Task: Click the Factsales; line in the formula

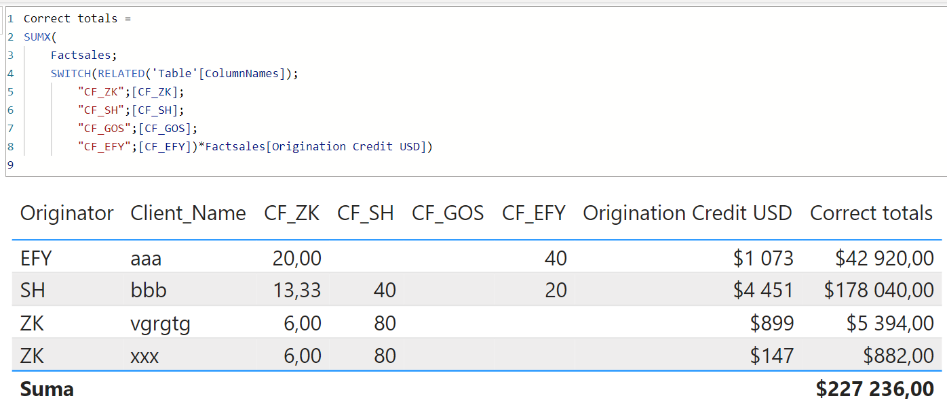Action: [84, 55]
